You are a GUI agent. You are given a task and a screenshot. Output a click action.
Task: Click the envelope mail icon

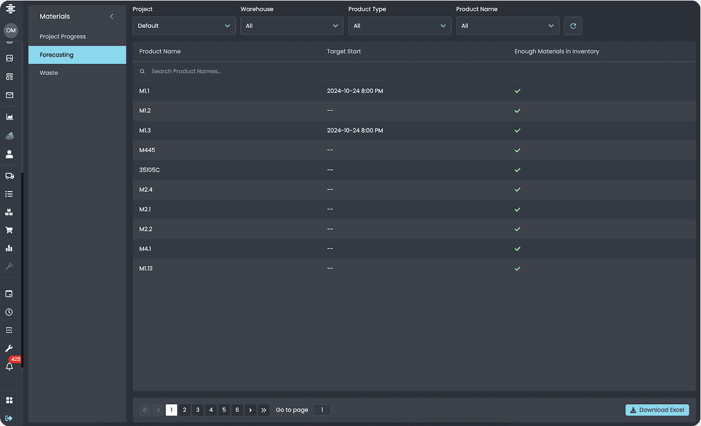click(x=9, y=95)
